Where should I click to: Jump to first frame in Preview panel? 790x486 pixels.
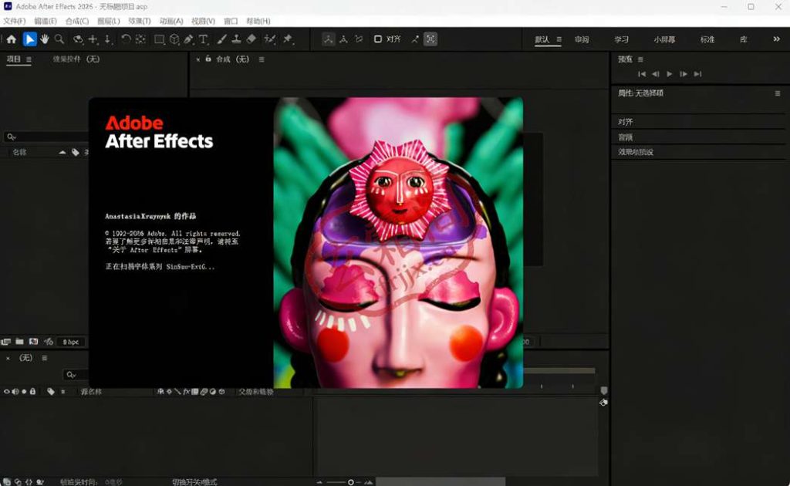pos(641,74)
